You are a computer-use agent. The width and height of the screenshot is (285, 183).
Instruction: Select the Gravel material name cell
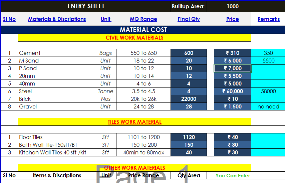(x=57, y=106)
